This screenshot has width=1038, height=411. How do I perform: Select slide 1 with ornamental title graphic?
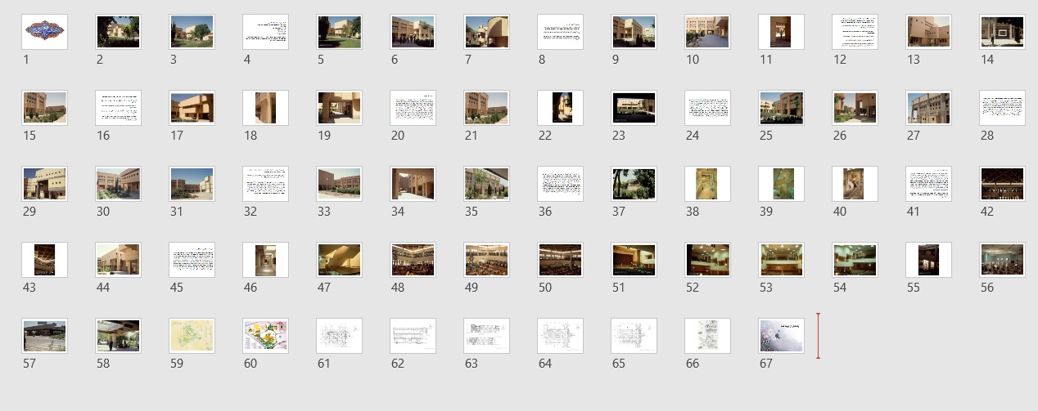tap(44, 32)
